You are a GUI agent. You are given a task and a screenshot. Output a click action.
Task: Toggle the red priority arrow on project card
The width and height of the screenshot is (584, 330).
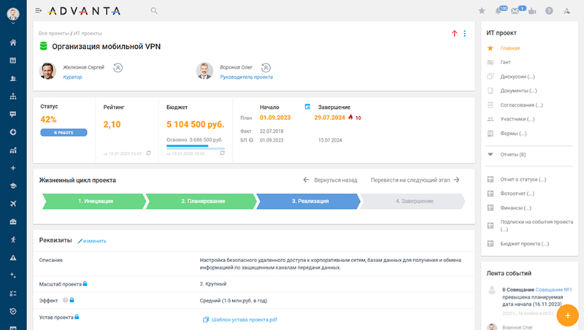[454, 34]
